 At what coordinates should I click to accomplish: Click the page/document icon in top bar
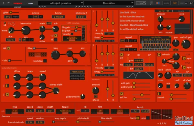coord(151,3)
